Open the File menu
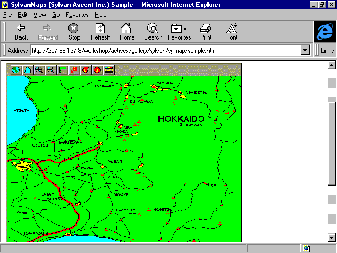The image size is (337, 253). (x=7, y=15)
